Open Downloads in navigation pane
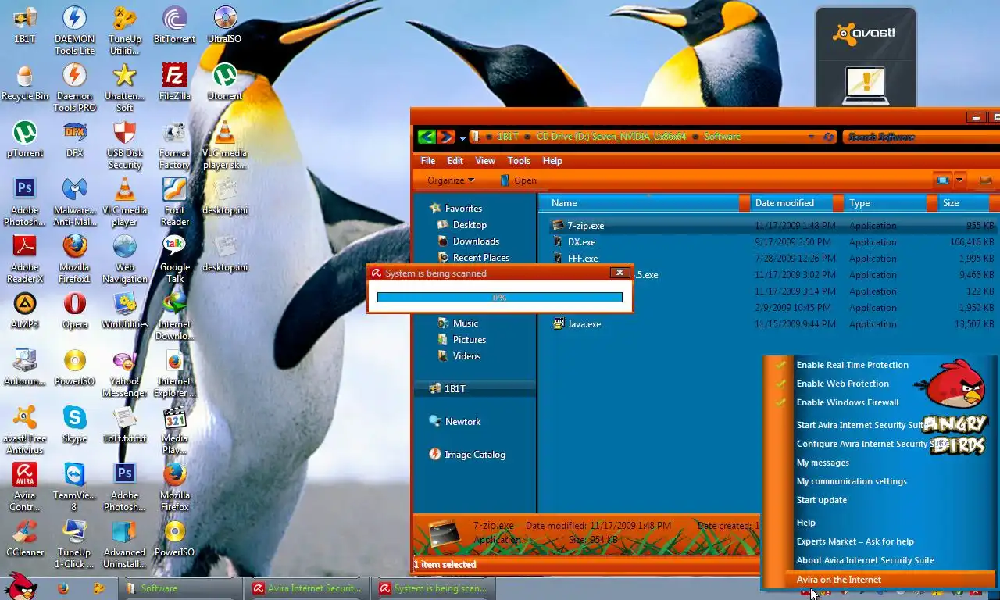 (468, 241)
